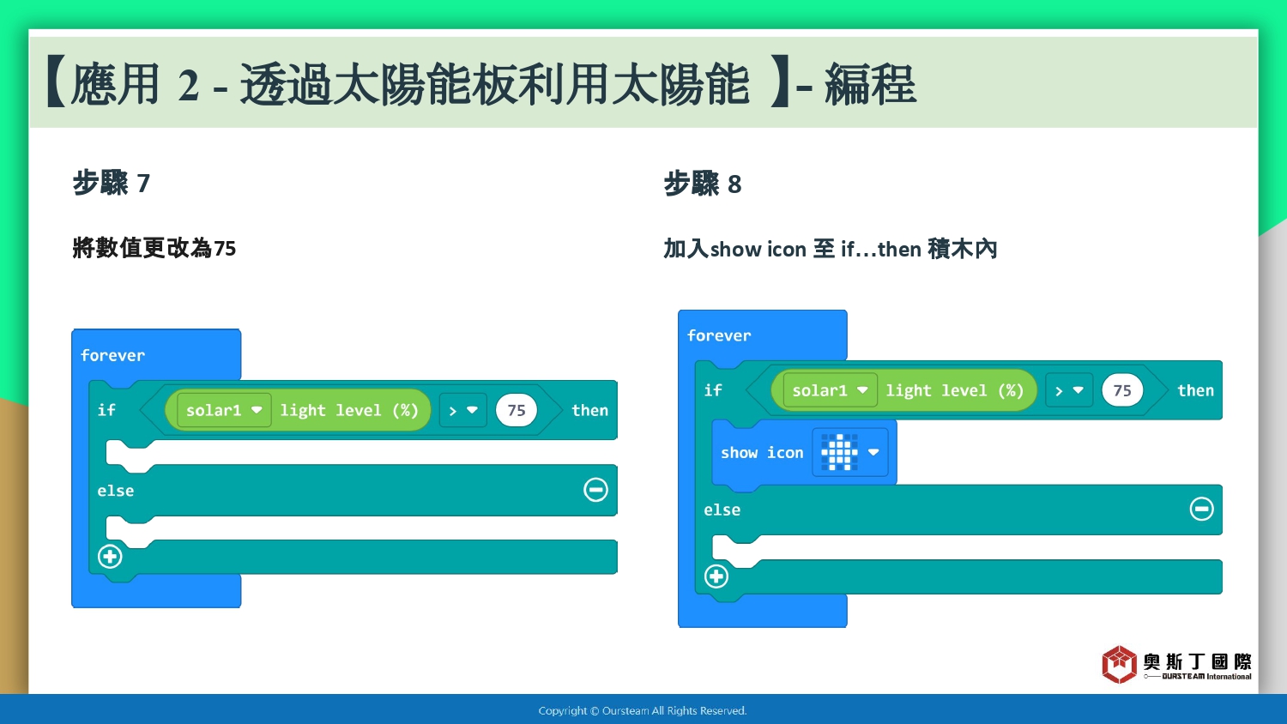This screenshot has width=1287, height=724.
Task: Expand show icon picker dropdown arrow
Action: (x=873, y=452)
